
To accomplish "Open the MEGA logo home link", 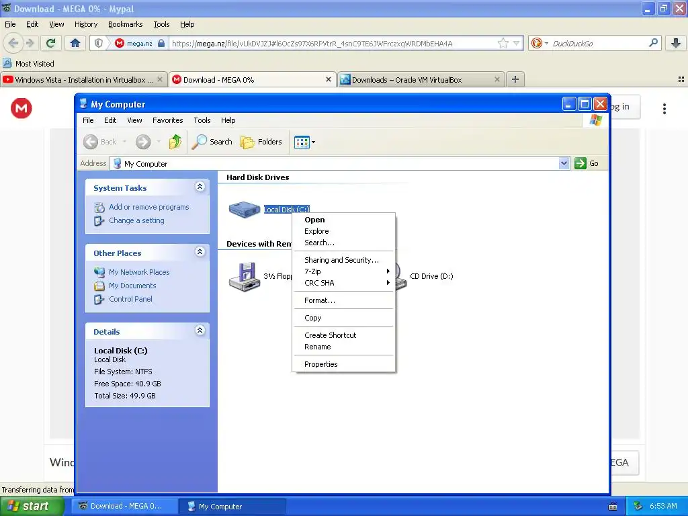I will [21, 108].
